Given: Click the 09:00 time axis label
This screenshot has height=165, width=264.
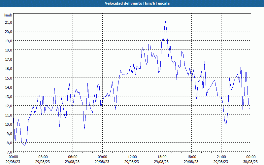Looking at the screenshot, I should coord(102,157).
